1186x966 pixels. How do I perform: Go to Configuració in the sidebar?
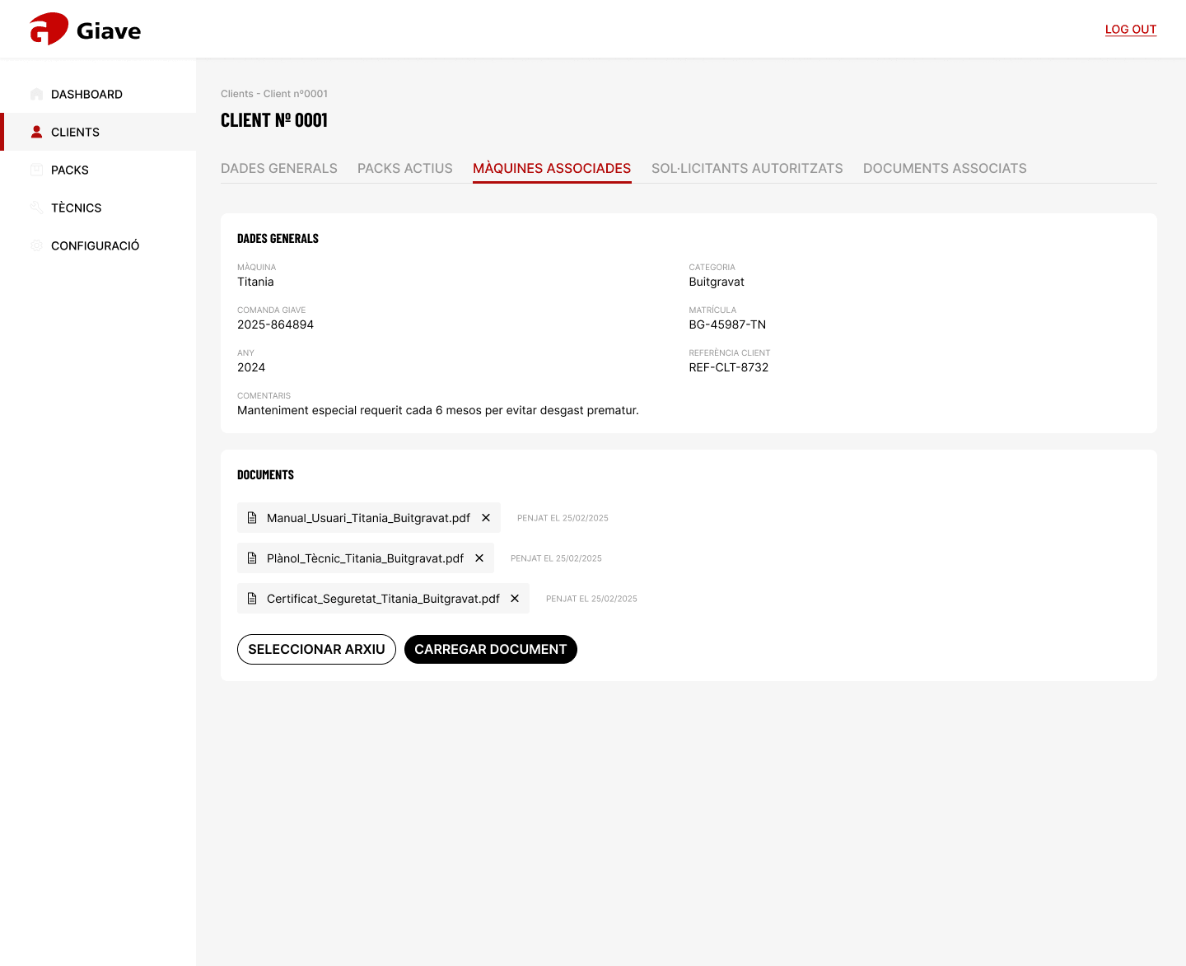pyautogui.click(x=98, y=245)
